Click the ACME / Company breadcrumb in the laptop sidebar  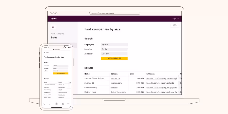coord(57,34)
